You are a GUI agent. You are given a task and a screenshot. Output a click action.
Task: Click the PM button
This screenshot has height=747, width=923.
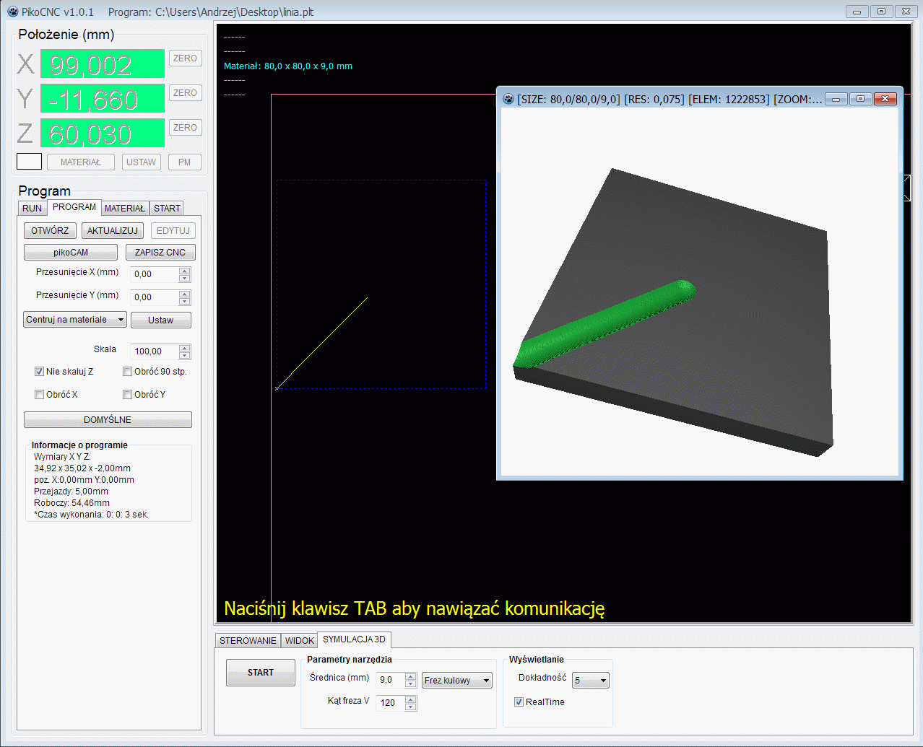pos(185,162)
